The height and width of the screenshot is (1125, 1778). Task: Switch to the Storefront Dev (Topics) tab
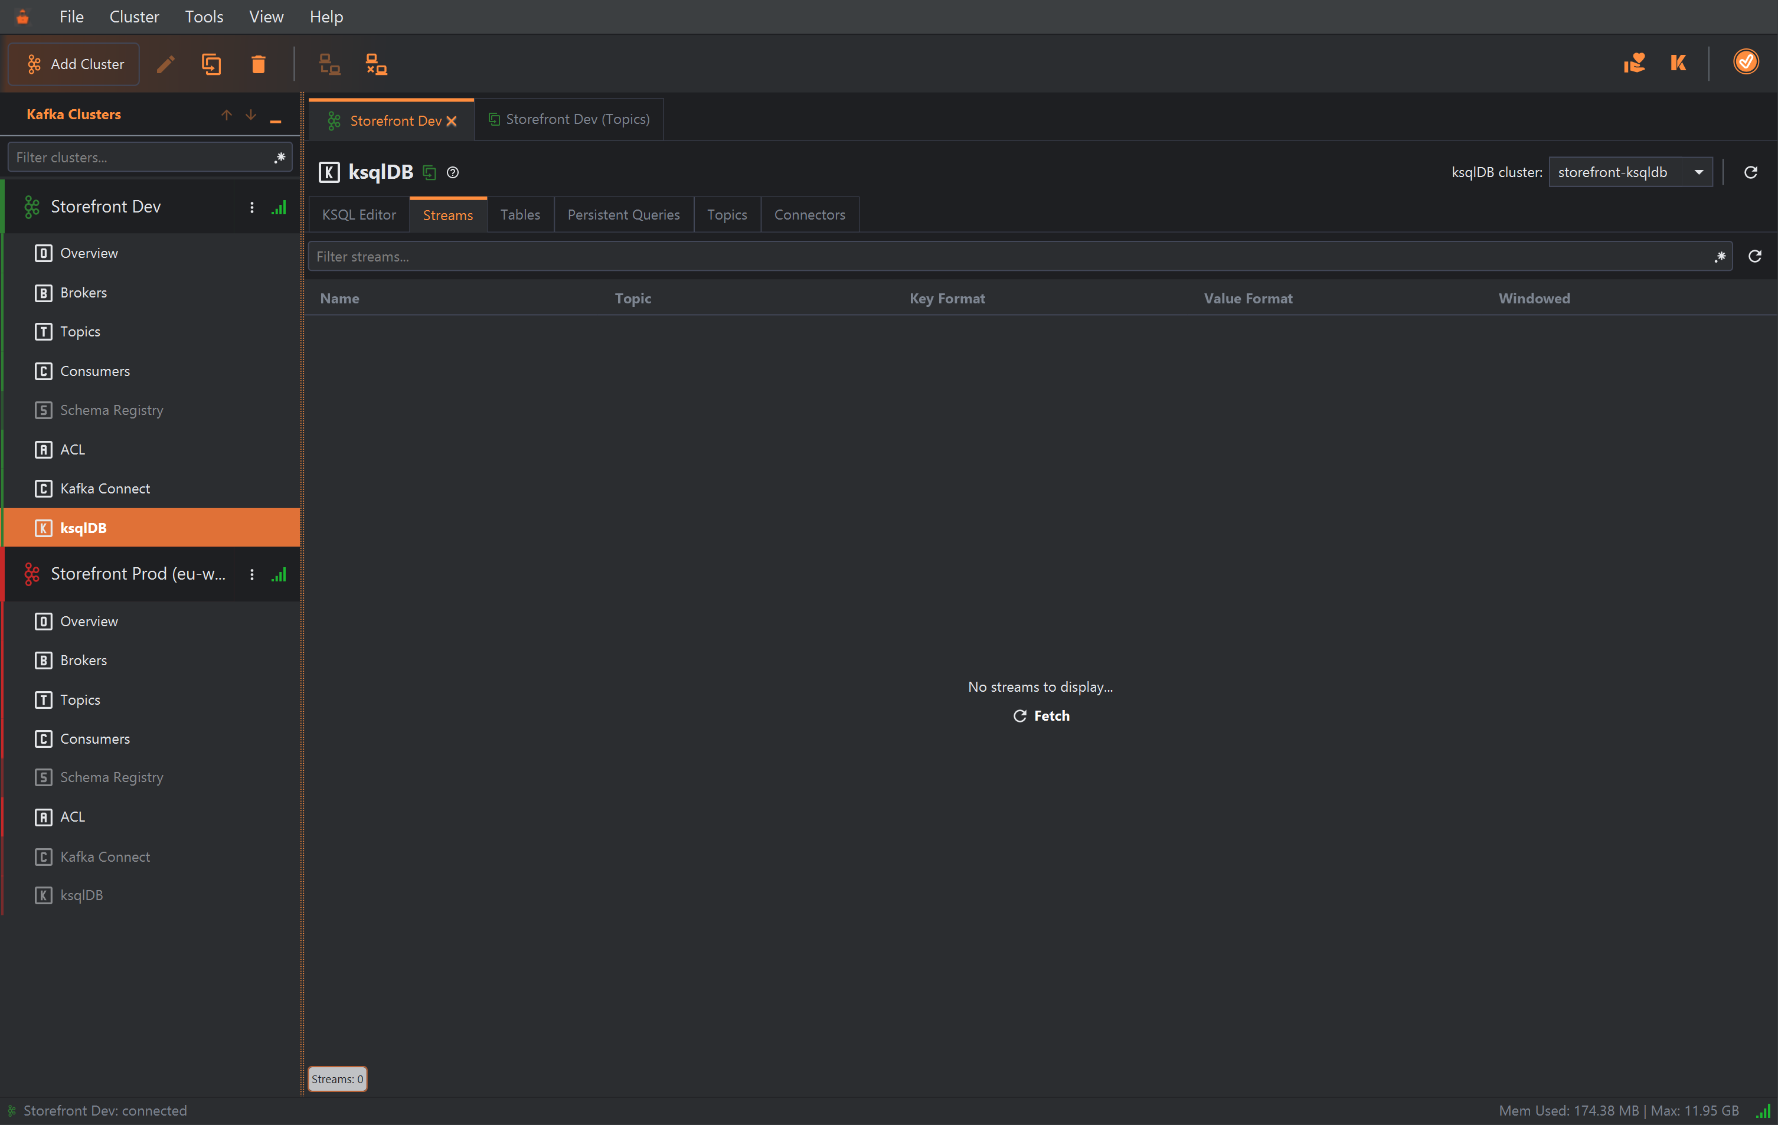569,120
